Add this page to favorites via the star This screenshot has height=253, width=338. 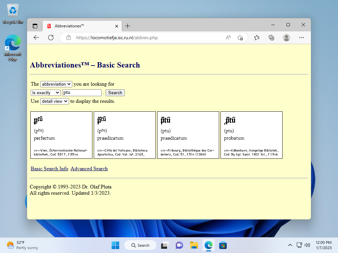coord(240,38)
